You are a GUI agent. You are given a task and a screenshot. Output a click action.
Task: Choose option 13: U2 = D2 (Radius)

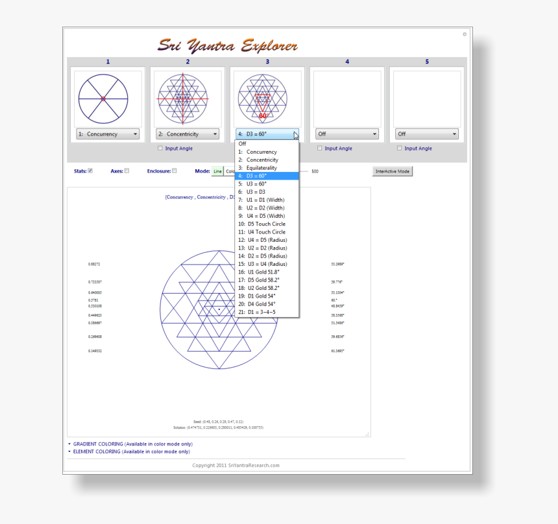pyautogui.click(x=267, y=248)
